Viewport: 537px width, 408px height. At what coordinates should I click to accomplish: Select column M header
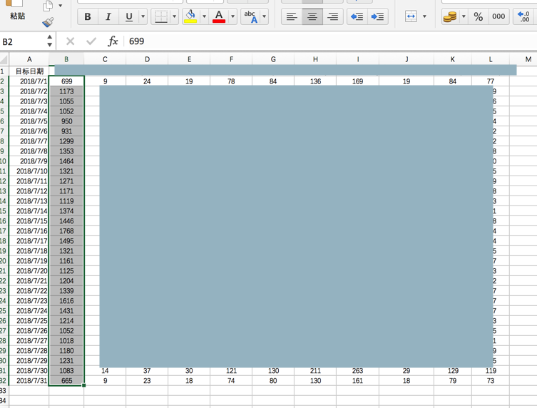pos(523,59)
